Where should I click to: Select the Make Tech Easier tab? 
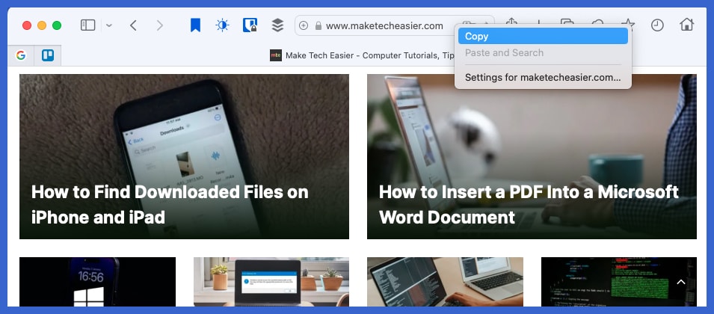pos(362,55)
